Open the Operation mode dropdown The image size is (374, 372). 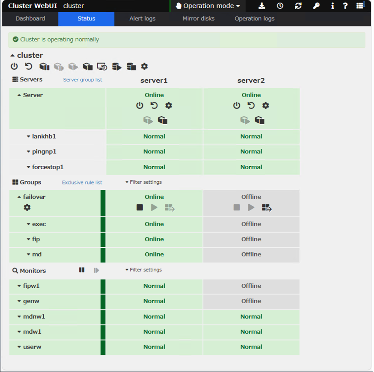click(x=208, y=6)
